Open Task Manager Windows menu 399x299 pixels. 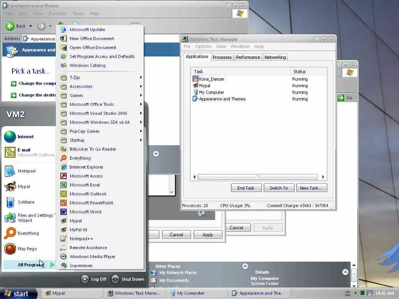[240, 47]
